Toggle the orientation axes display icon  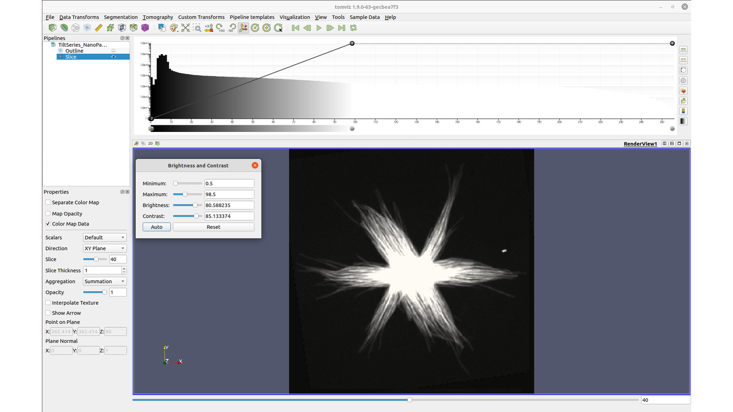243,28
